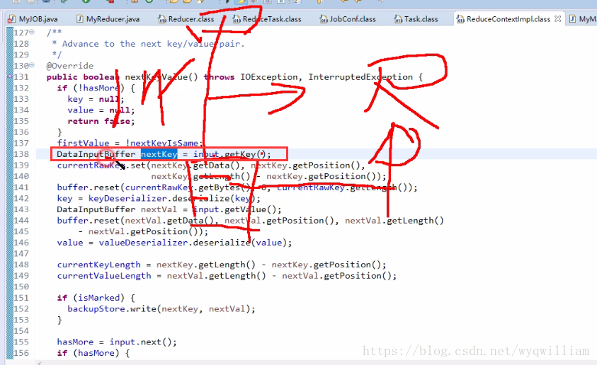The image size is (597, 365).
Task: Click keyDeserializer on line 142
Action: tap(127, 199)
